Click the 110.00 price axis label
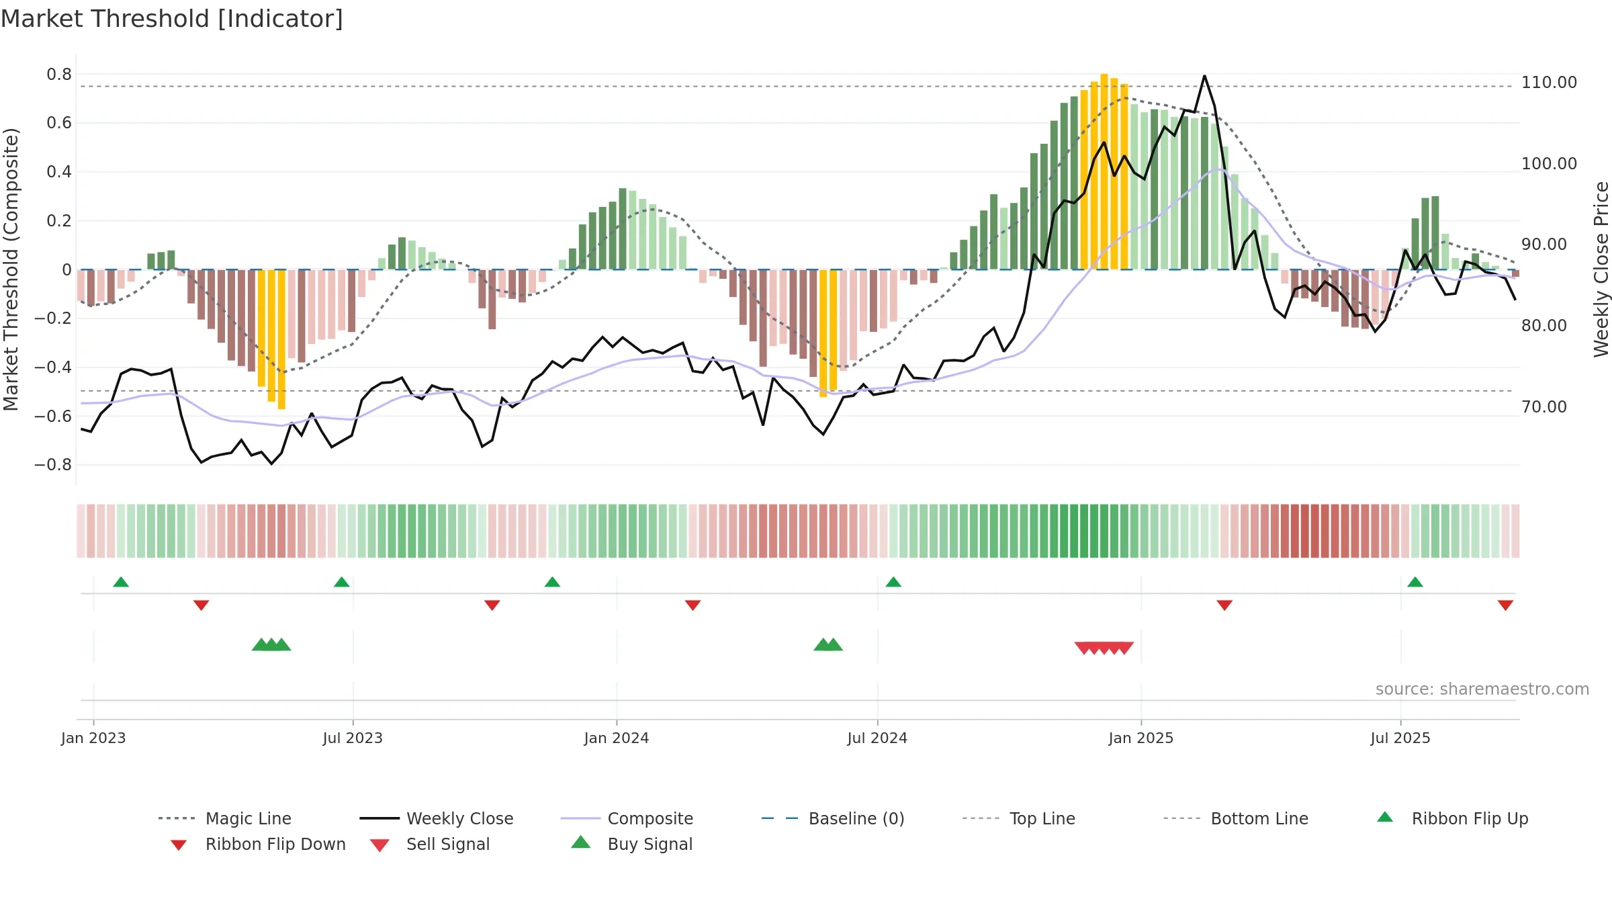The width and height of the screenshot is (1612, 907). [1549, 83]
